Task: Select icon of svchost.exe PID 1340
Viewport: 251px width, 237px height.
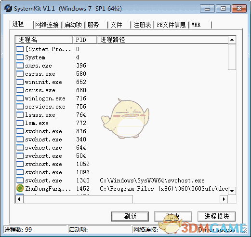Action: 20,181
